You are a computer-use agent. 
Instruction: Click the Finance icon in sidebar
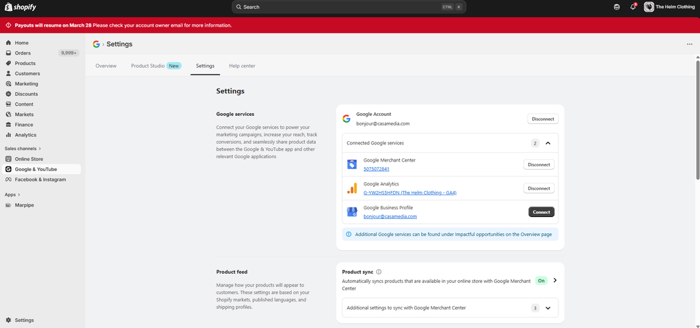[x=8, y=125]
